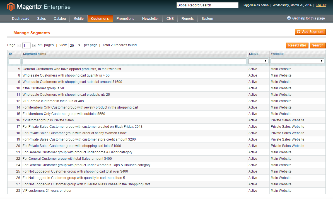Open Members Only segment with jewelry product
This screenshot has width=333, height=199.
tap(166, 107)
